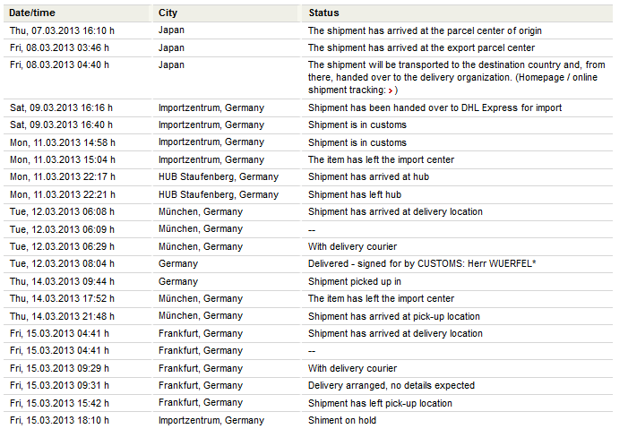Select 'Delivery arranged, no details expected' status

[391, 385]
